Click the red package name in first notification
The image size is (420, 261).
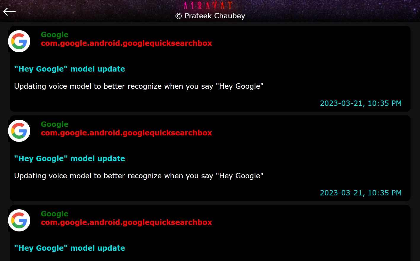(127, 43)
